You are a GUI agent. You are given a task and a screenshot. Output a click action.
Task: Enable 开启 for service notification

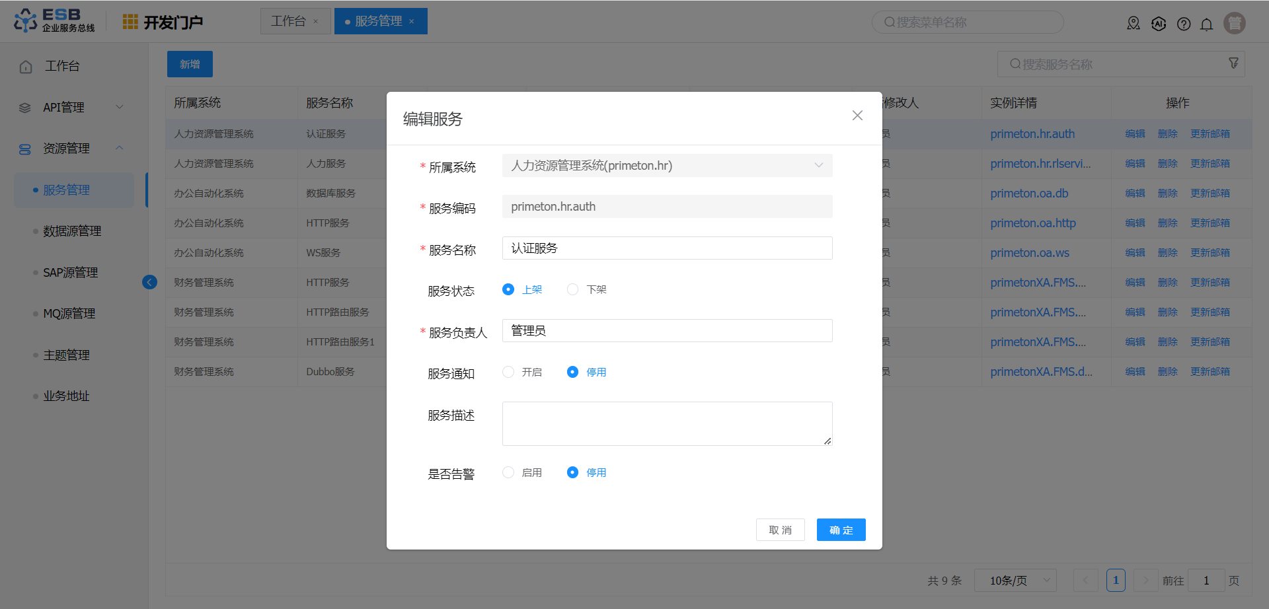508,372
